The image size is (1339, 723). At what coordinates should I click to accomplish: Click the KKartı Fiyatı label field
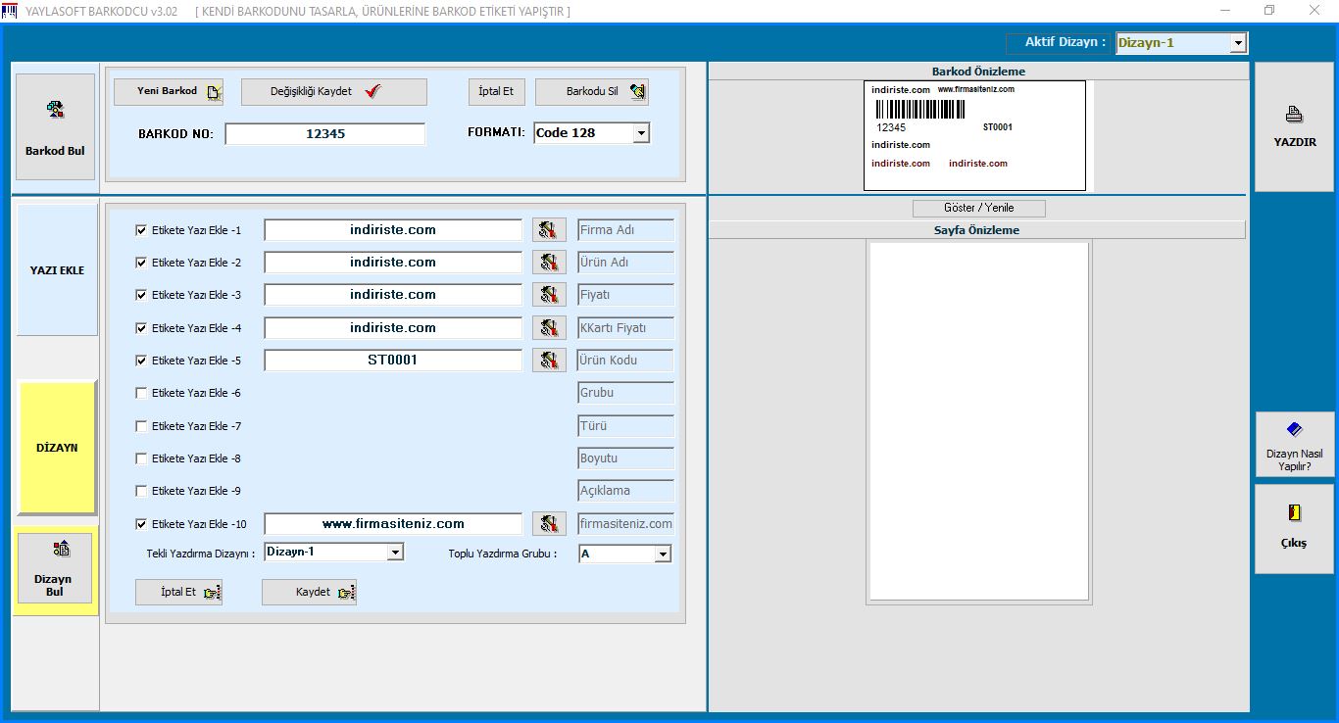(x=626, y=328)
